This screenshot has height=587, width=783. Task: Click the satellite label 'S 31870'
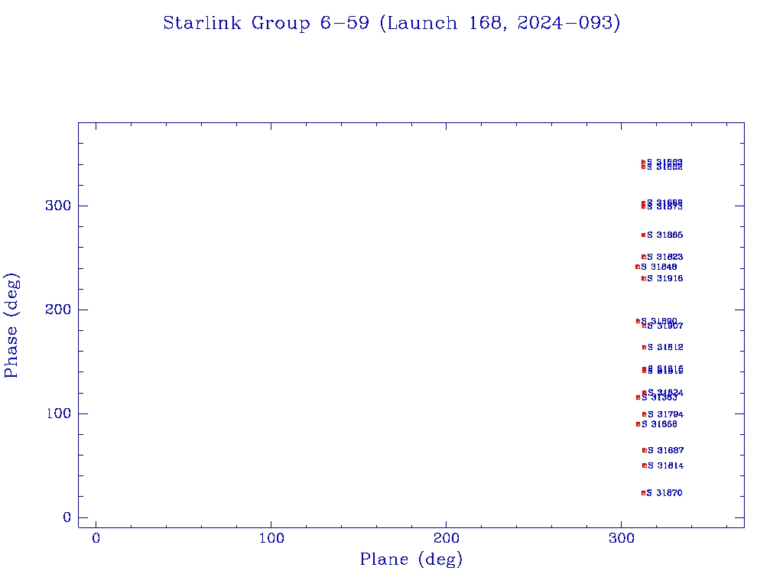point(664,493)
